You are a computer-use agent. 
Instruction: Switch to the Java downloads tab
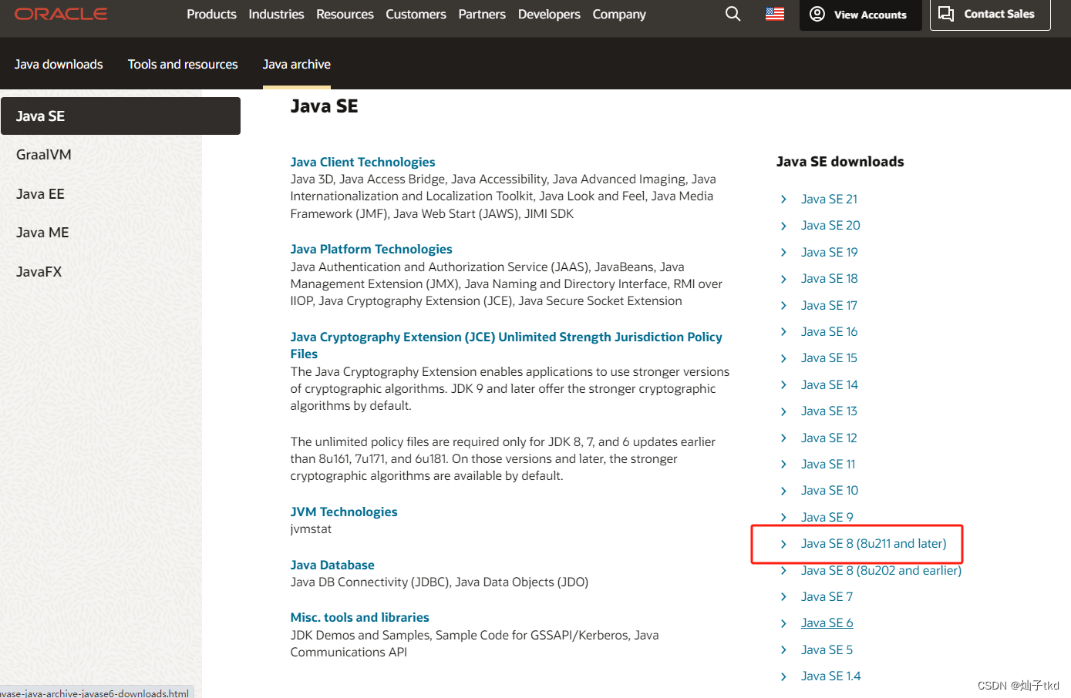[59, 64]
